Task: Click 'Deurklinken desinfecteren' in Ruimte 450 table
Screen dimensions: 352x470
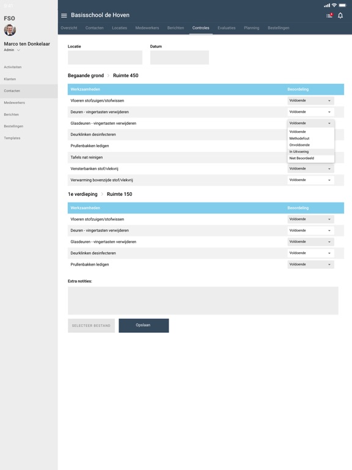Action: [93, 135]
